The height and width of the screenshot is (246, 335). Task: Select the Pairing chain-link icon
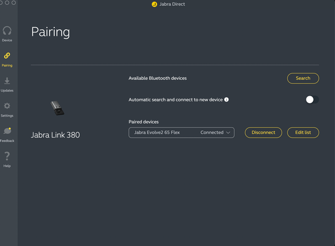7,55
